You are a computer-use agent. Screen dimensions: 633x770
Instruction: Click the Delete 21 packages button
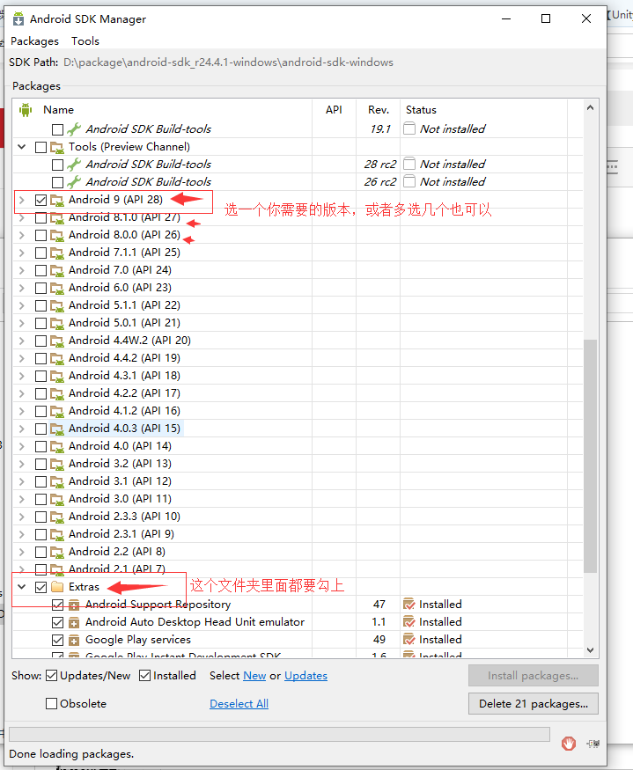coord(534,704)
